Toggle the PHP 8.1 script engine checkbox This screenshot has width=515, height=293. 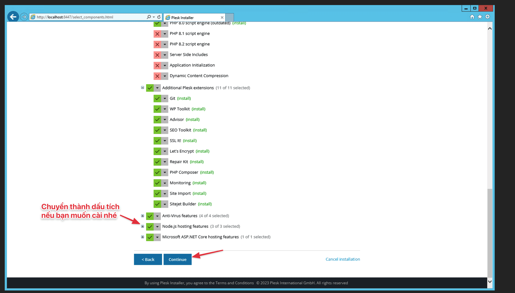tap(157, 34)
